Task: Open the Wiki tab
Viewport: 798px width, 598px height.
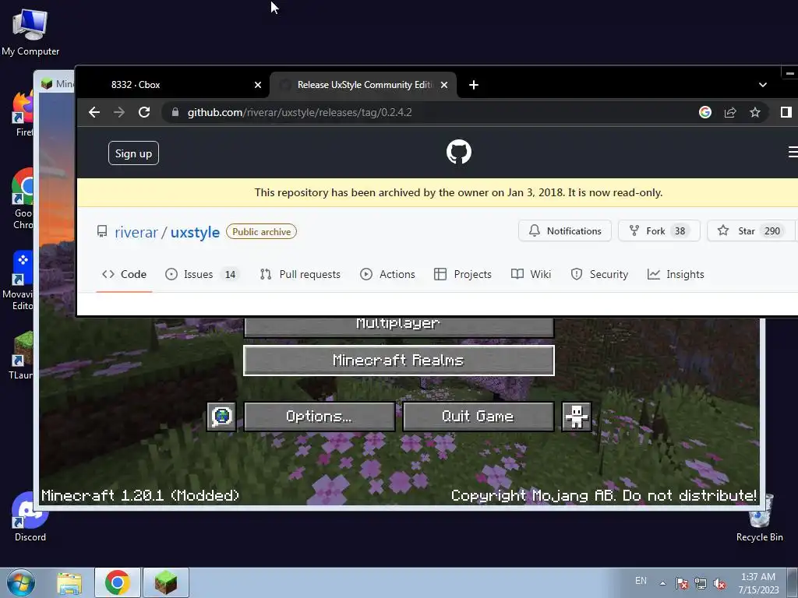Action: (531, 274)
